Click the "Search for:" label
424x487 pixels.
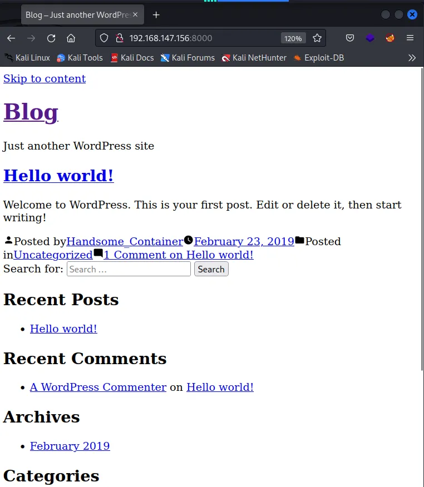pos(33,269)
